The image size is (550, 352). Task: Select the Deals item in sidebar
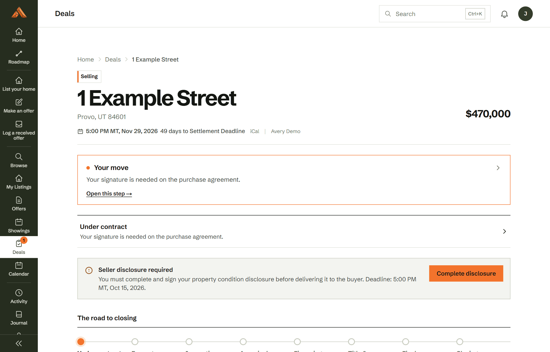pyautogui.click(x=19, y=247)
